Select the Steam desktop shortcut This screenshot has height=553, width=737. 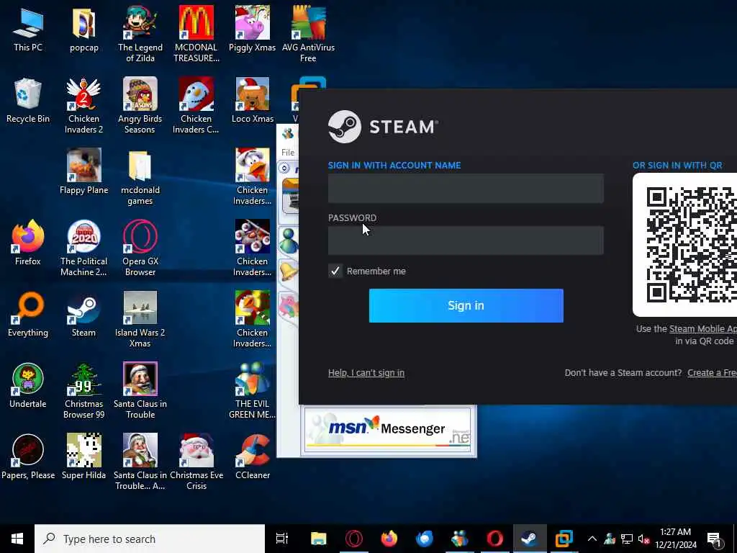83,315
